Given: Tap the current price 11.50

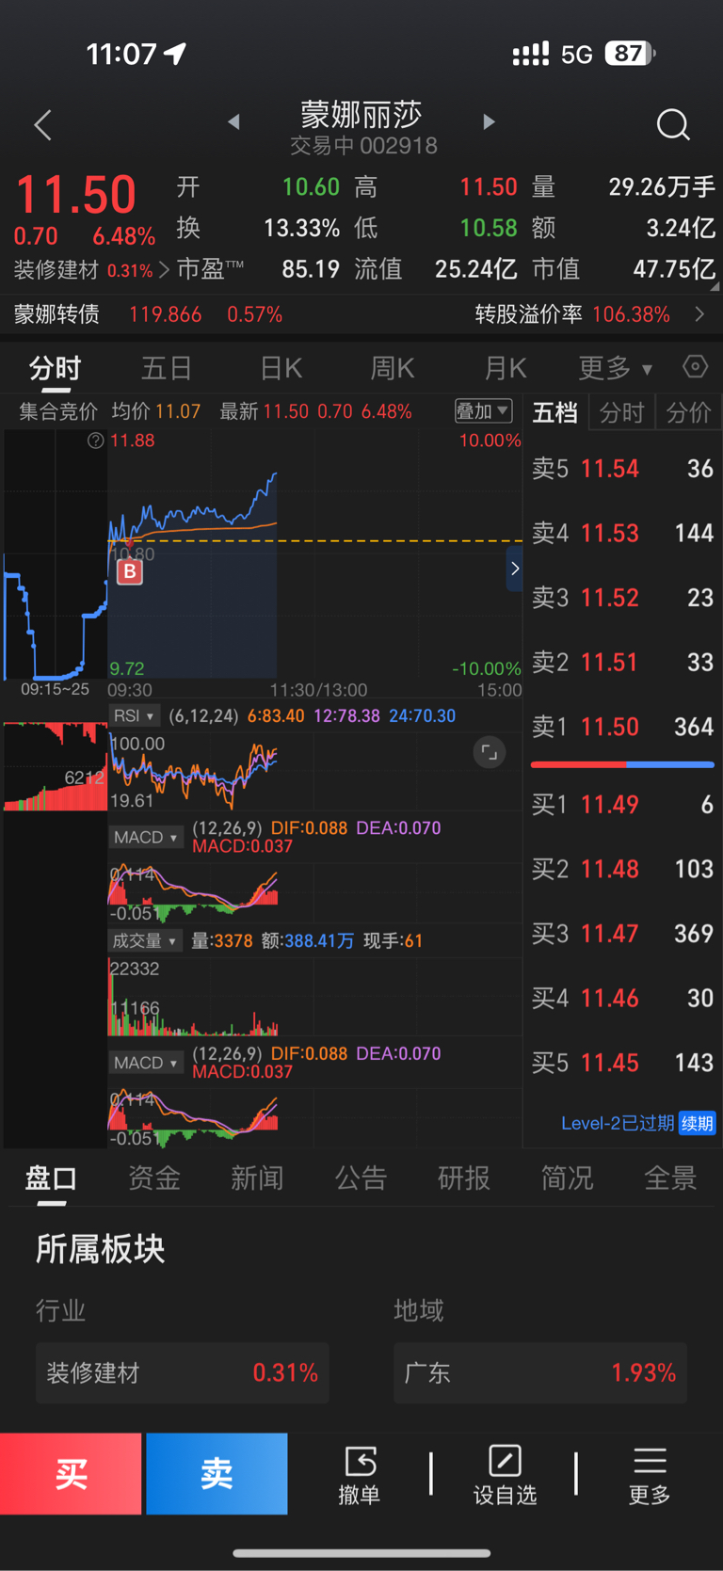Looking at the screenshot, I should point(76,195).
